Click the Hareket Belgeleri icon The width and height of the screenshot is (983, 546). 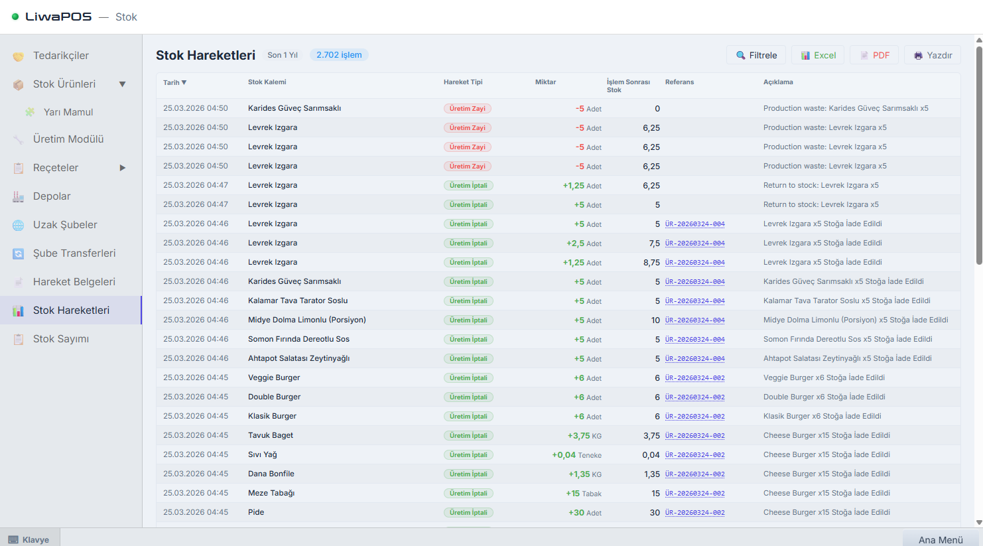coord(19,282)
